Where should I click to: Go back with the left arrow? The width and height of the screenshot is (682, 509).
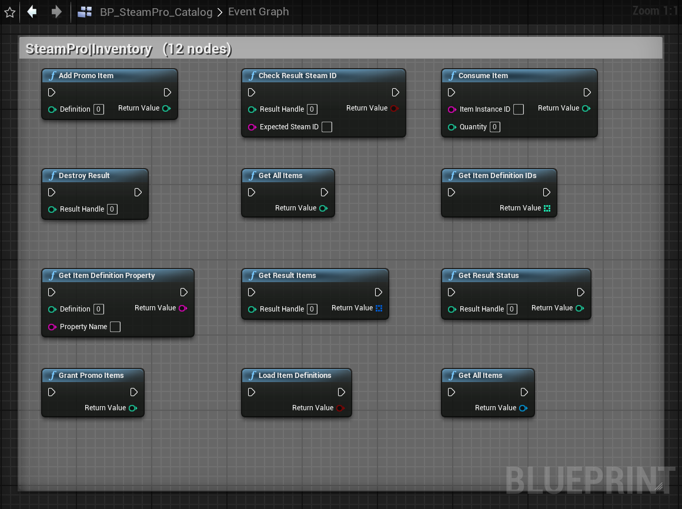pyautogui.click(x=32, y=12)
